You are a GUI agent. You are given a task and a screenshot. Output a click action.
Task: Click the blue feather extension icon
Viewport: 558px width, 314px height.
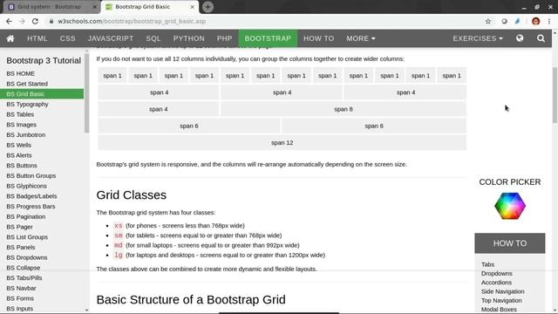(x=517, y=21)
